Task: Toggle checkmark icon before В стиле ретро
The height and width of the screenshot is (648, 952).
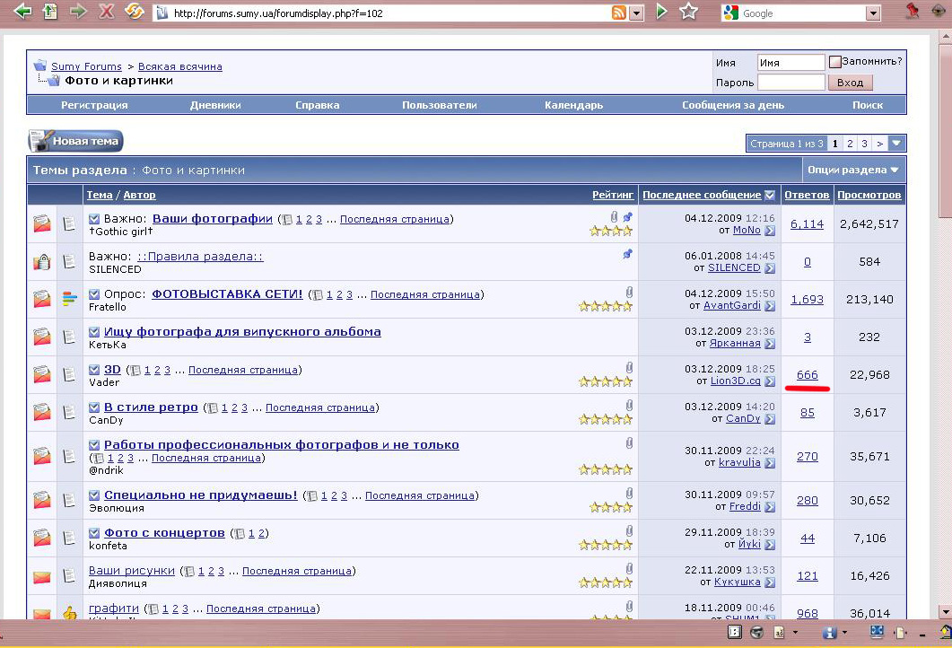Action: click(x=94, y=407)
